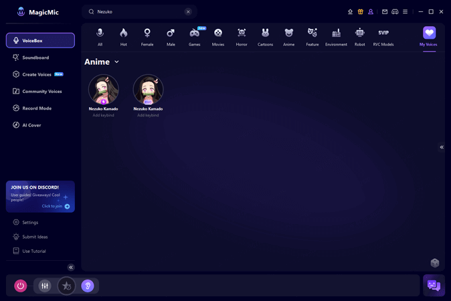
Task: Open the Environment voice category
Action: click(x=336, y=37)
